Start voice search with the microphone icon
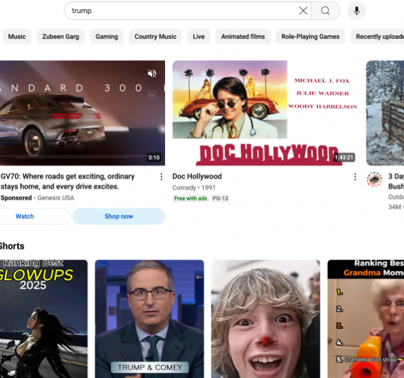 click(x=356, y=10)
